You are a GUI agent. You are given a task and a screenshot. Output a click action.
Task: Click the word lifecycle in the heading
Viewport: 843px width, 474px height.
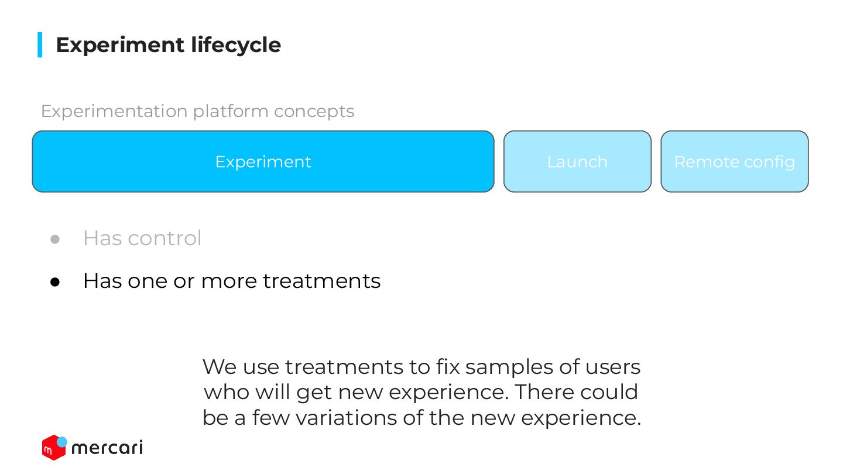[237, 45]
